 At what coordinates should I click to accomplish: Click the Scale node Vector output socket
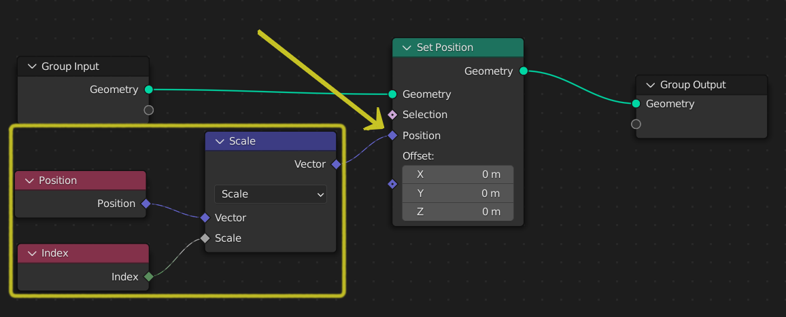pos(336,164)
